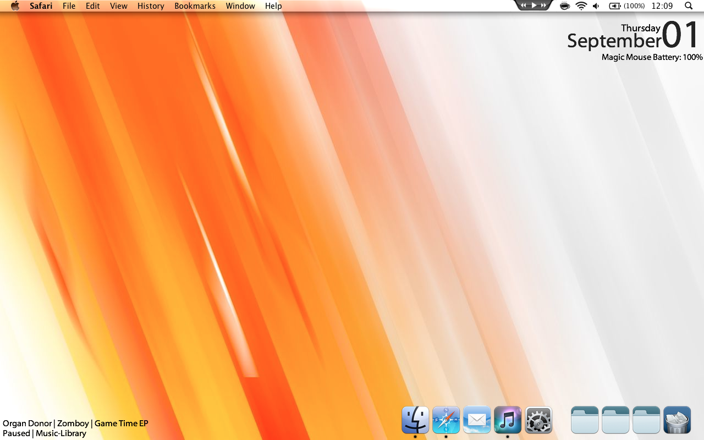
Task: Open the History menu
Action: pyautogui.click(x=151, y=6)
